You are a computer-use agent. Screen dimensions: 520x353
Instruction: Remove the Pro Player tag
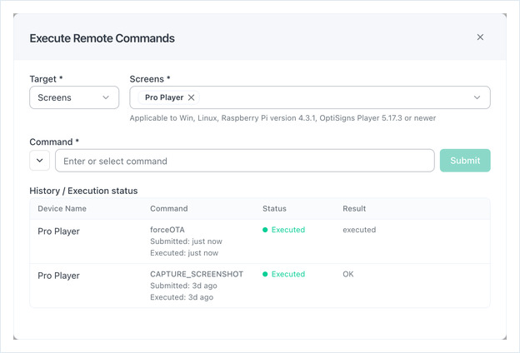pyautogui.click(x=191, y=97)
